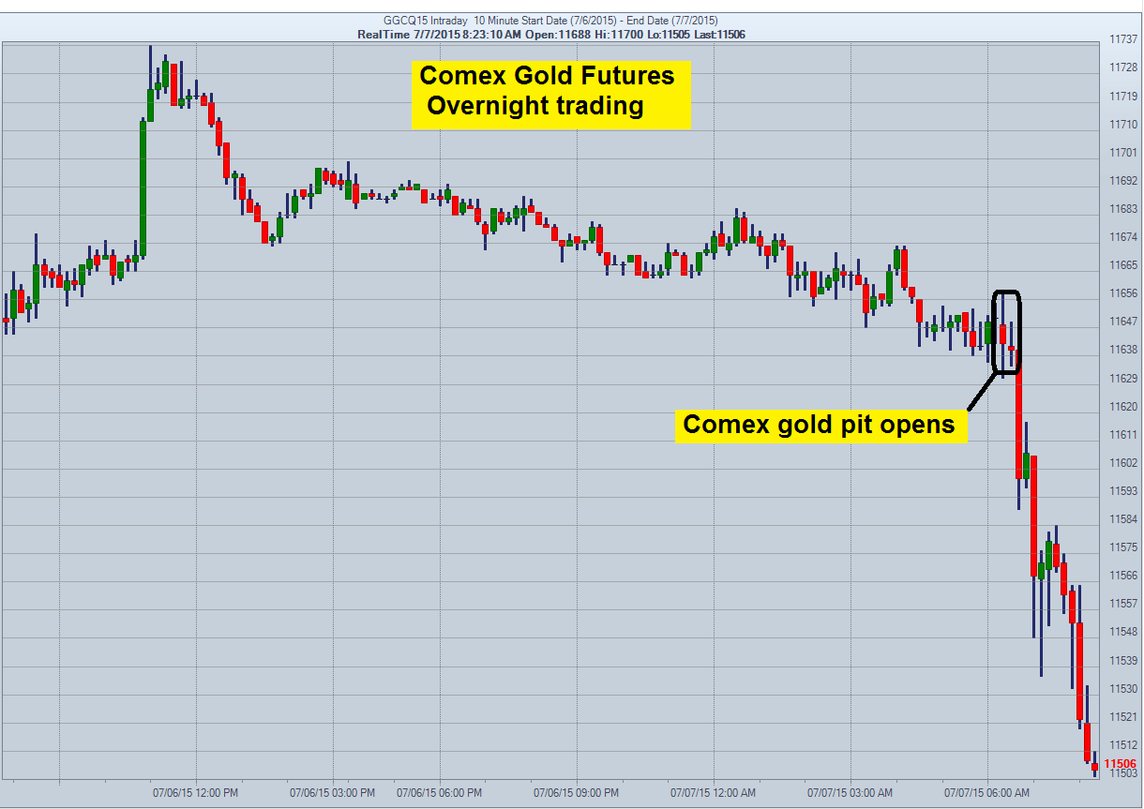Click the 11629 price axis label
The height and width of the screenshot is (809, 1144).
click(1123, 378)
